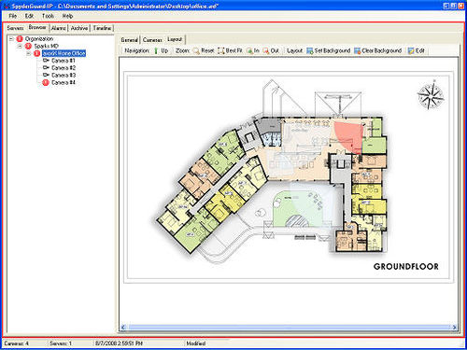Collapse the Organization tree node

12,39
